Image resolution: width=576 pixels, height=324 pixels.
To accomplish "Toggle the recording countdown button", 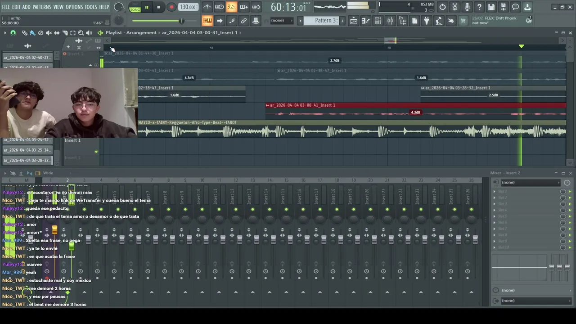I will coord(231,7).
